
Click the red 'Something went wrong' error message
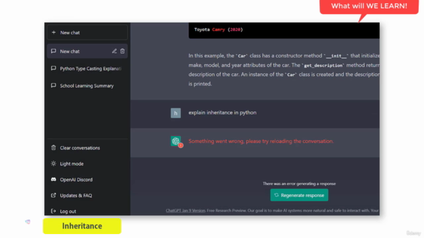click(261, 141)
